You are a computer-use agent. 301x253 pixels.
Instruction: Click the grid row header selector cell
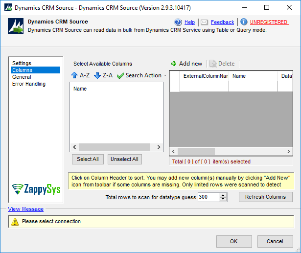pyautogui.click(x=175, y=86)
